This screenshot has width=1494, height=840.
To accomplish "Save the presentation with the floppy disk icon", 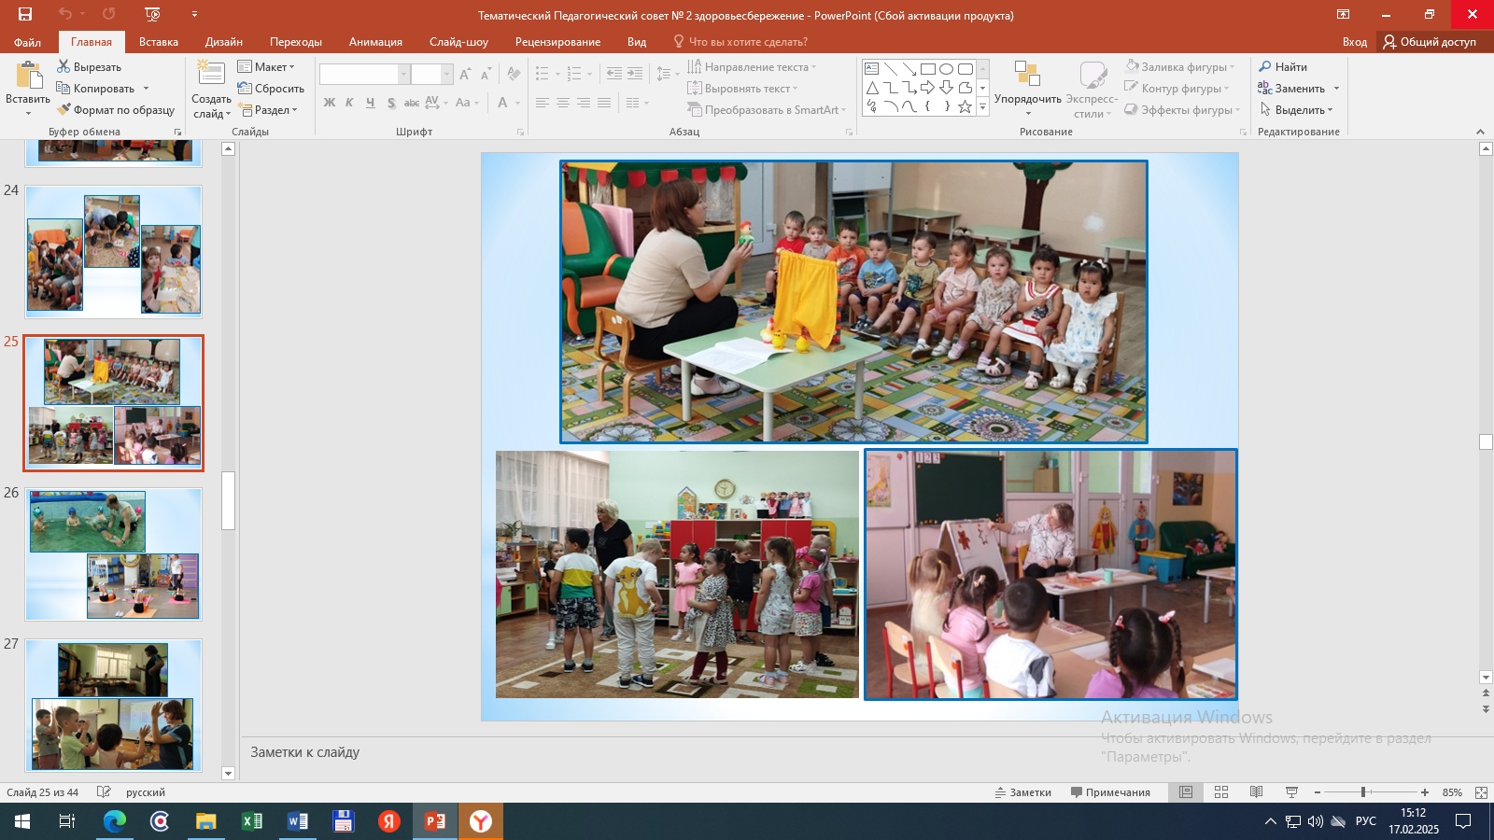I will click(25, 14).
